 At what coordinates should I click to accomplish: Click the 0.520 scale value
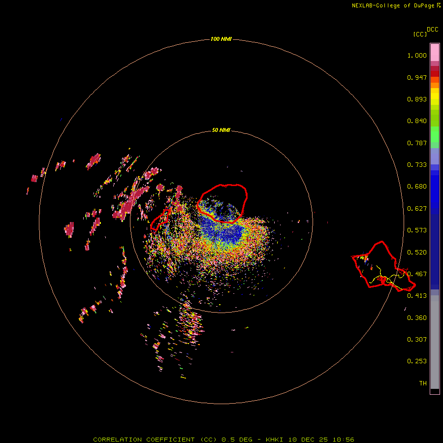[x=417, y=253]
